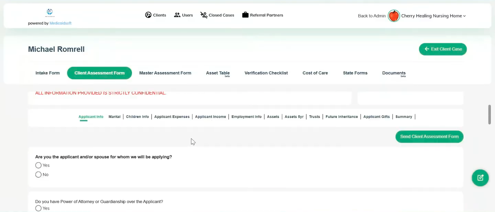Select the Applicant Info section
The width and height of the screenshot is (495, 212).
pos(91,117)
